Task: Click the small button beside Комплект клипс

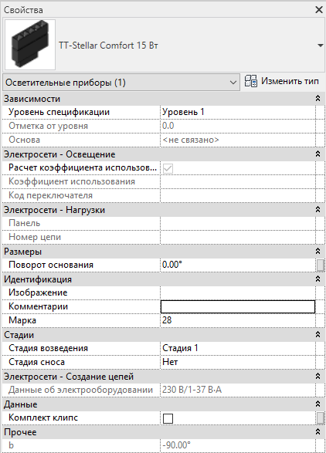Action: coord(321,418)
